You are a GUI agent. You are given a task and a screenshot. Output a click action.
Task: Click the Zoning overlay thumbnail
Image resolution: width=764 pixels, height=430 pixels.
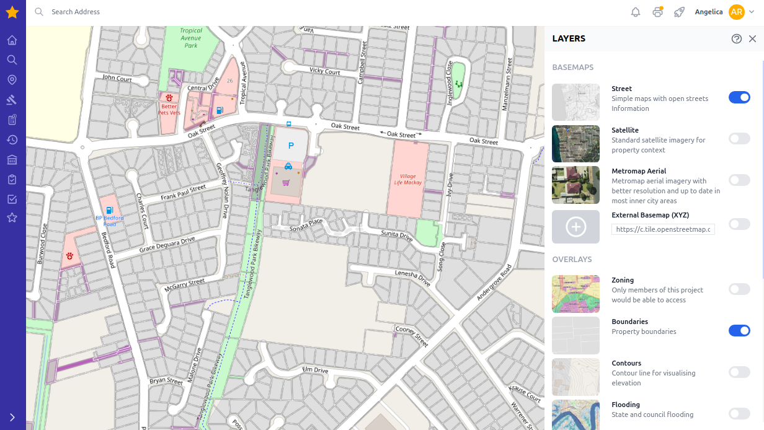tap(575, 294)
